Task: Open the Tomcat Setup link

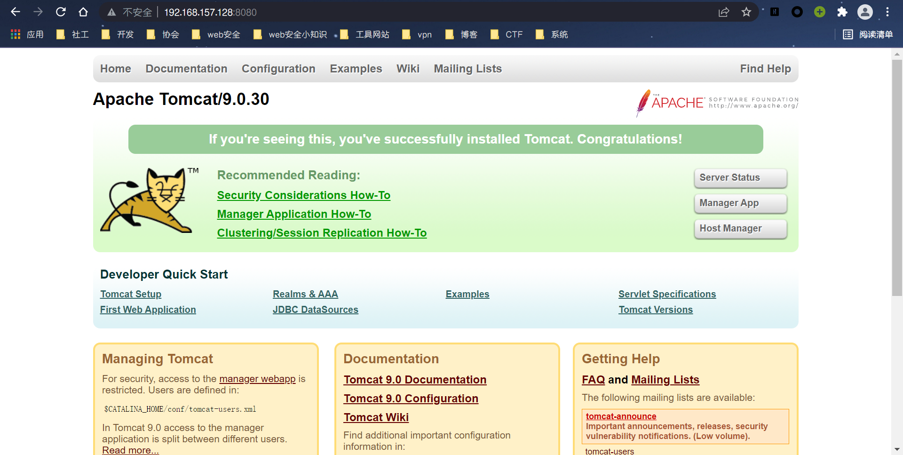Action: pyautogui.click(x=131, y=294)
